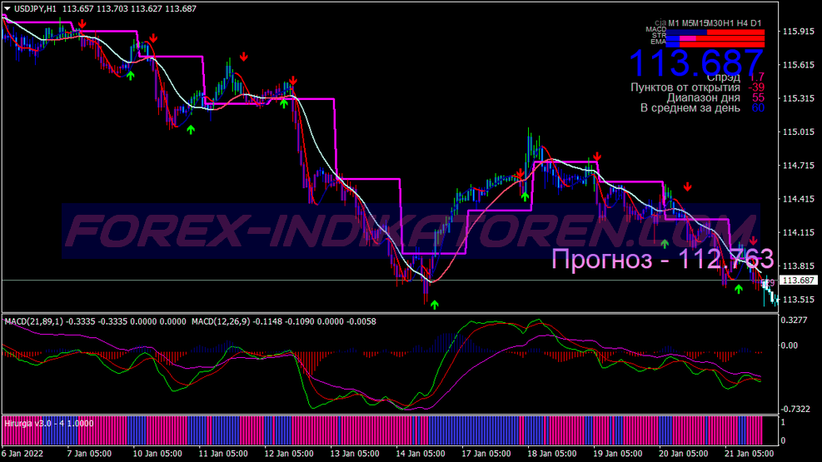Click the STR row label in the signal panel
The width and height of the screenshot is (822, 462).
(659, 36)
